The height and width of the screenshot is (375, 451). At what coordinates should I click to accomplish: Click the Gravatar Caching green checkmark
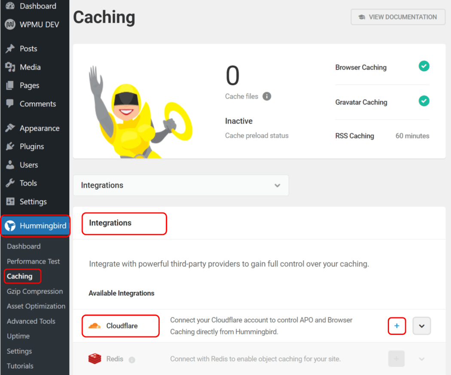point(424,101)
